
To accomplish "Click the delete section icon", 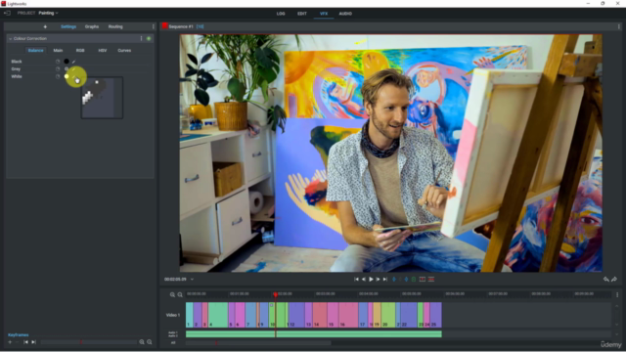I will click(x=423, y=280).
